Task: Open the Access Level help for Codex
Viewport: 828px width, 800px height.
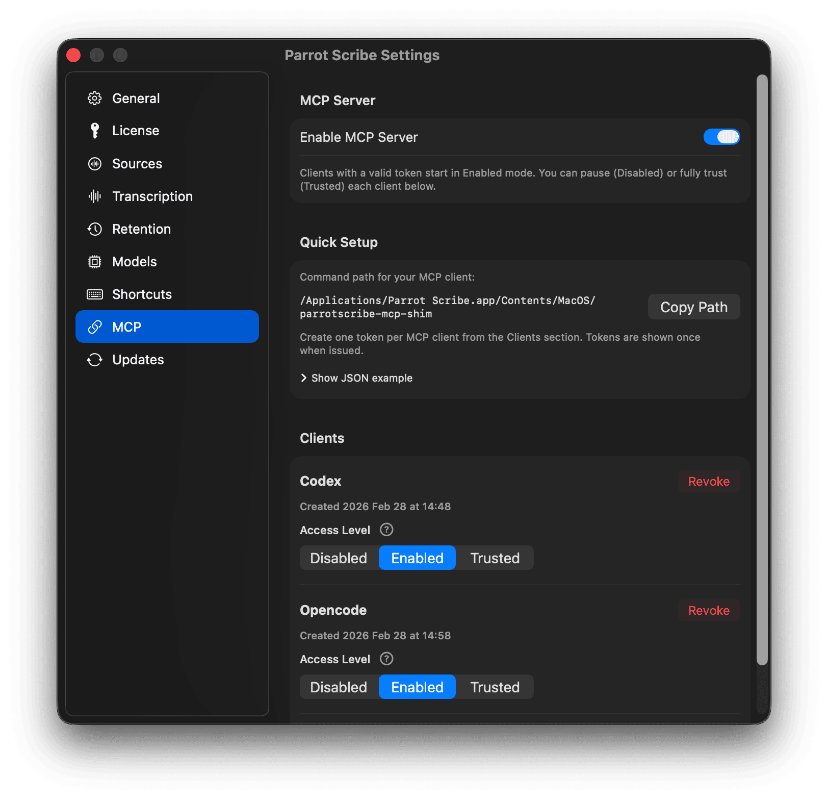Action: (386, 530)
